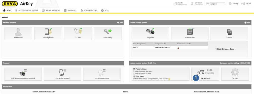The image size is (254, 94).
Task: Open the 242 Locking component protocol tile
Action: click(23, 74)
